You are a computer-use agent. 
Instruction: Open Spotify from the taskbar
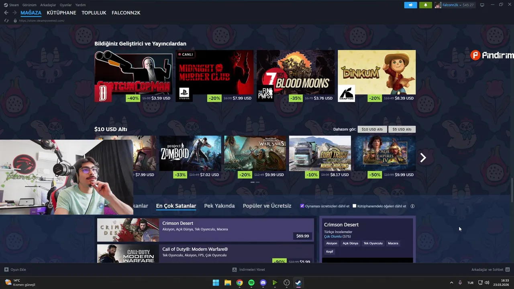pyautogui.click(x=251, y=283)
